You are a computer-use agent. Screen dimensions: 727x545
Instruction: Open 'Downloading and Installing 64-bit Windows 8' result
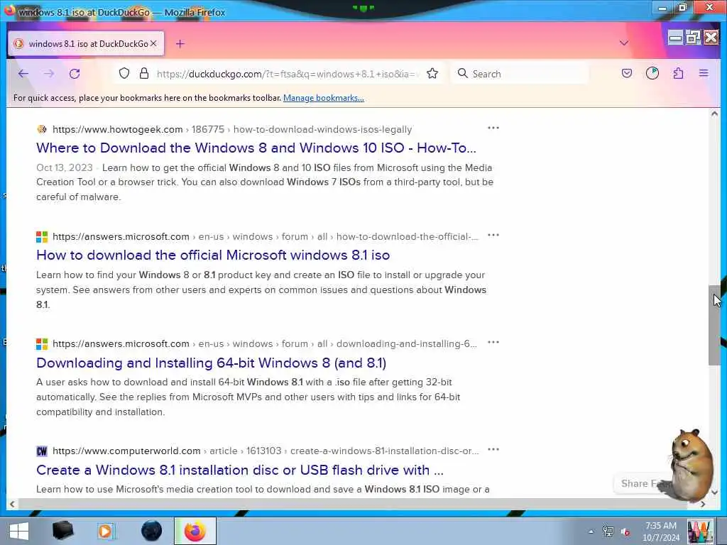click(x=211, y=363)
